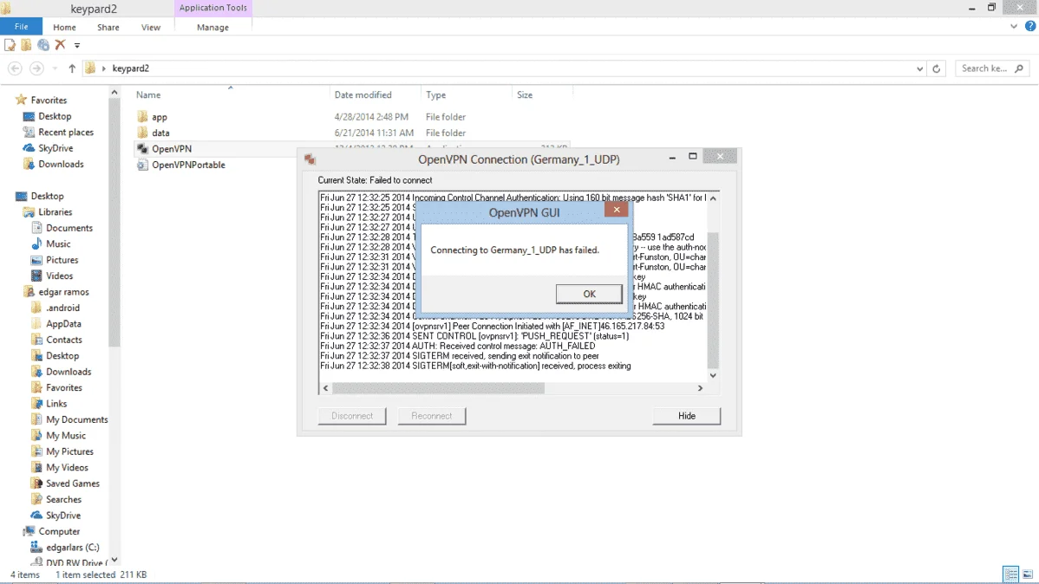The image size is (1039, 584).
Task: Click the grayed Disconnect button
Action: point(352,416)
